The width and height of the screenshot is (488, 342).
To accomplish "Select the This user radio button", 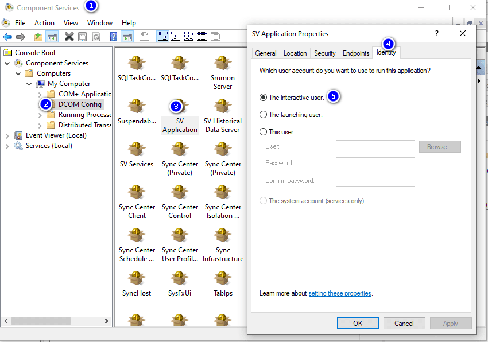I will point(264,132).
